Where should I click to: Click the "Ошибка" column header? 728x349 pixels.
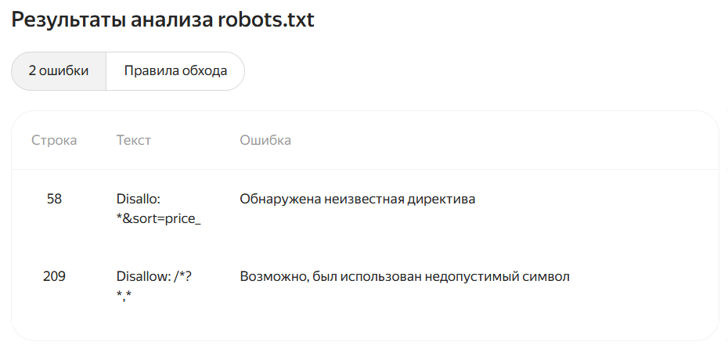[x=265, y=140]
